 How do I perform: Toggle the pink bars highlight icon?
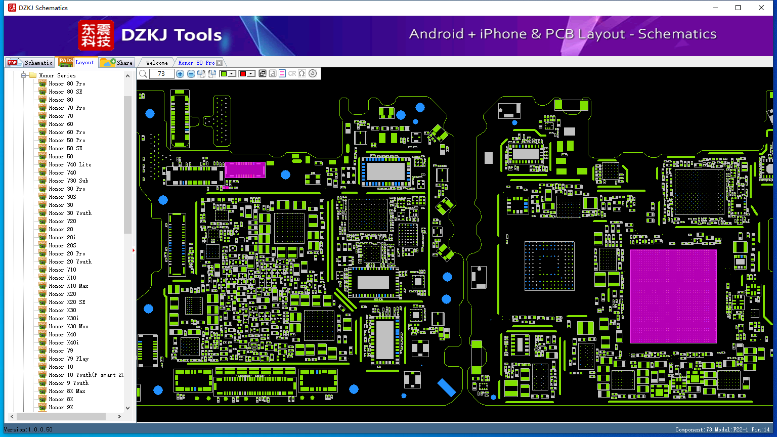click(x=282, y=74)
